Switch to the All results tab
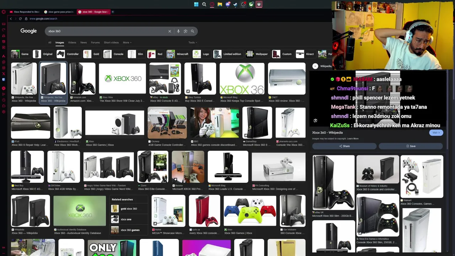Image resolution: width=455 pixels, height=256 pixels. point(50,43)
